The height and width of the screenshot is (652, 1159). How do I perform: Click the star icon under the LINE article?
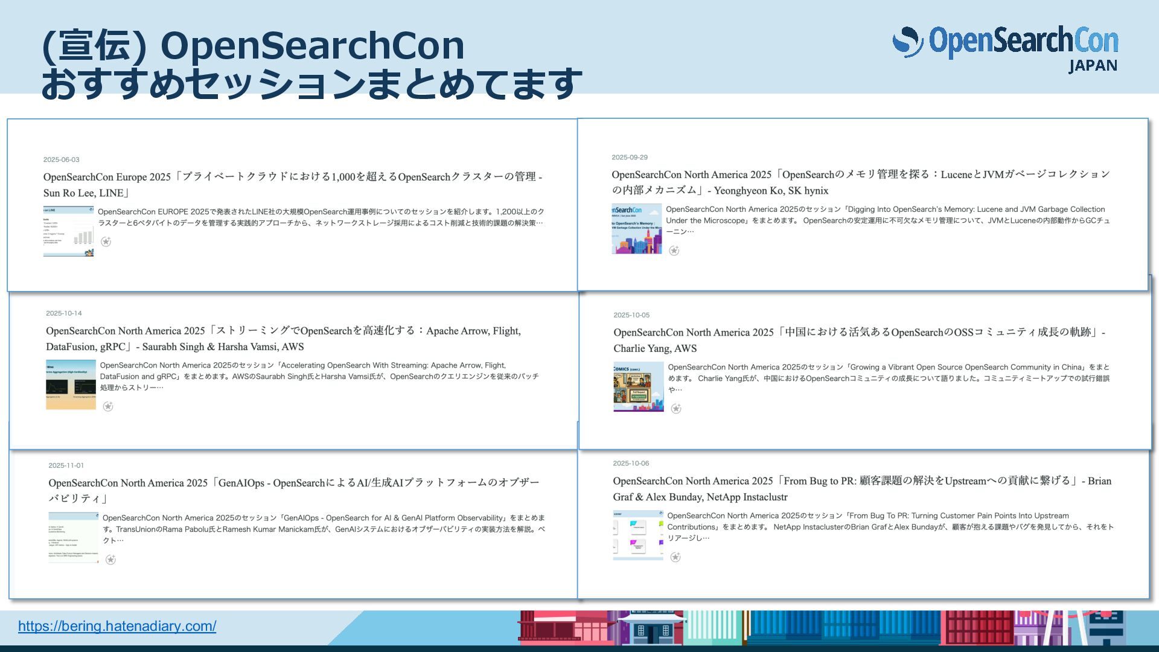106,241
